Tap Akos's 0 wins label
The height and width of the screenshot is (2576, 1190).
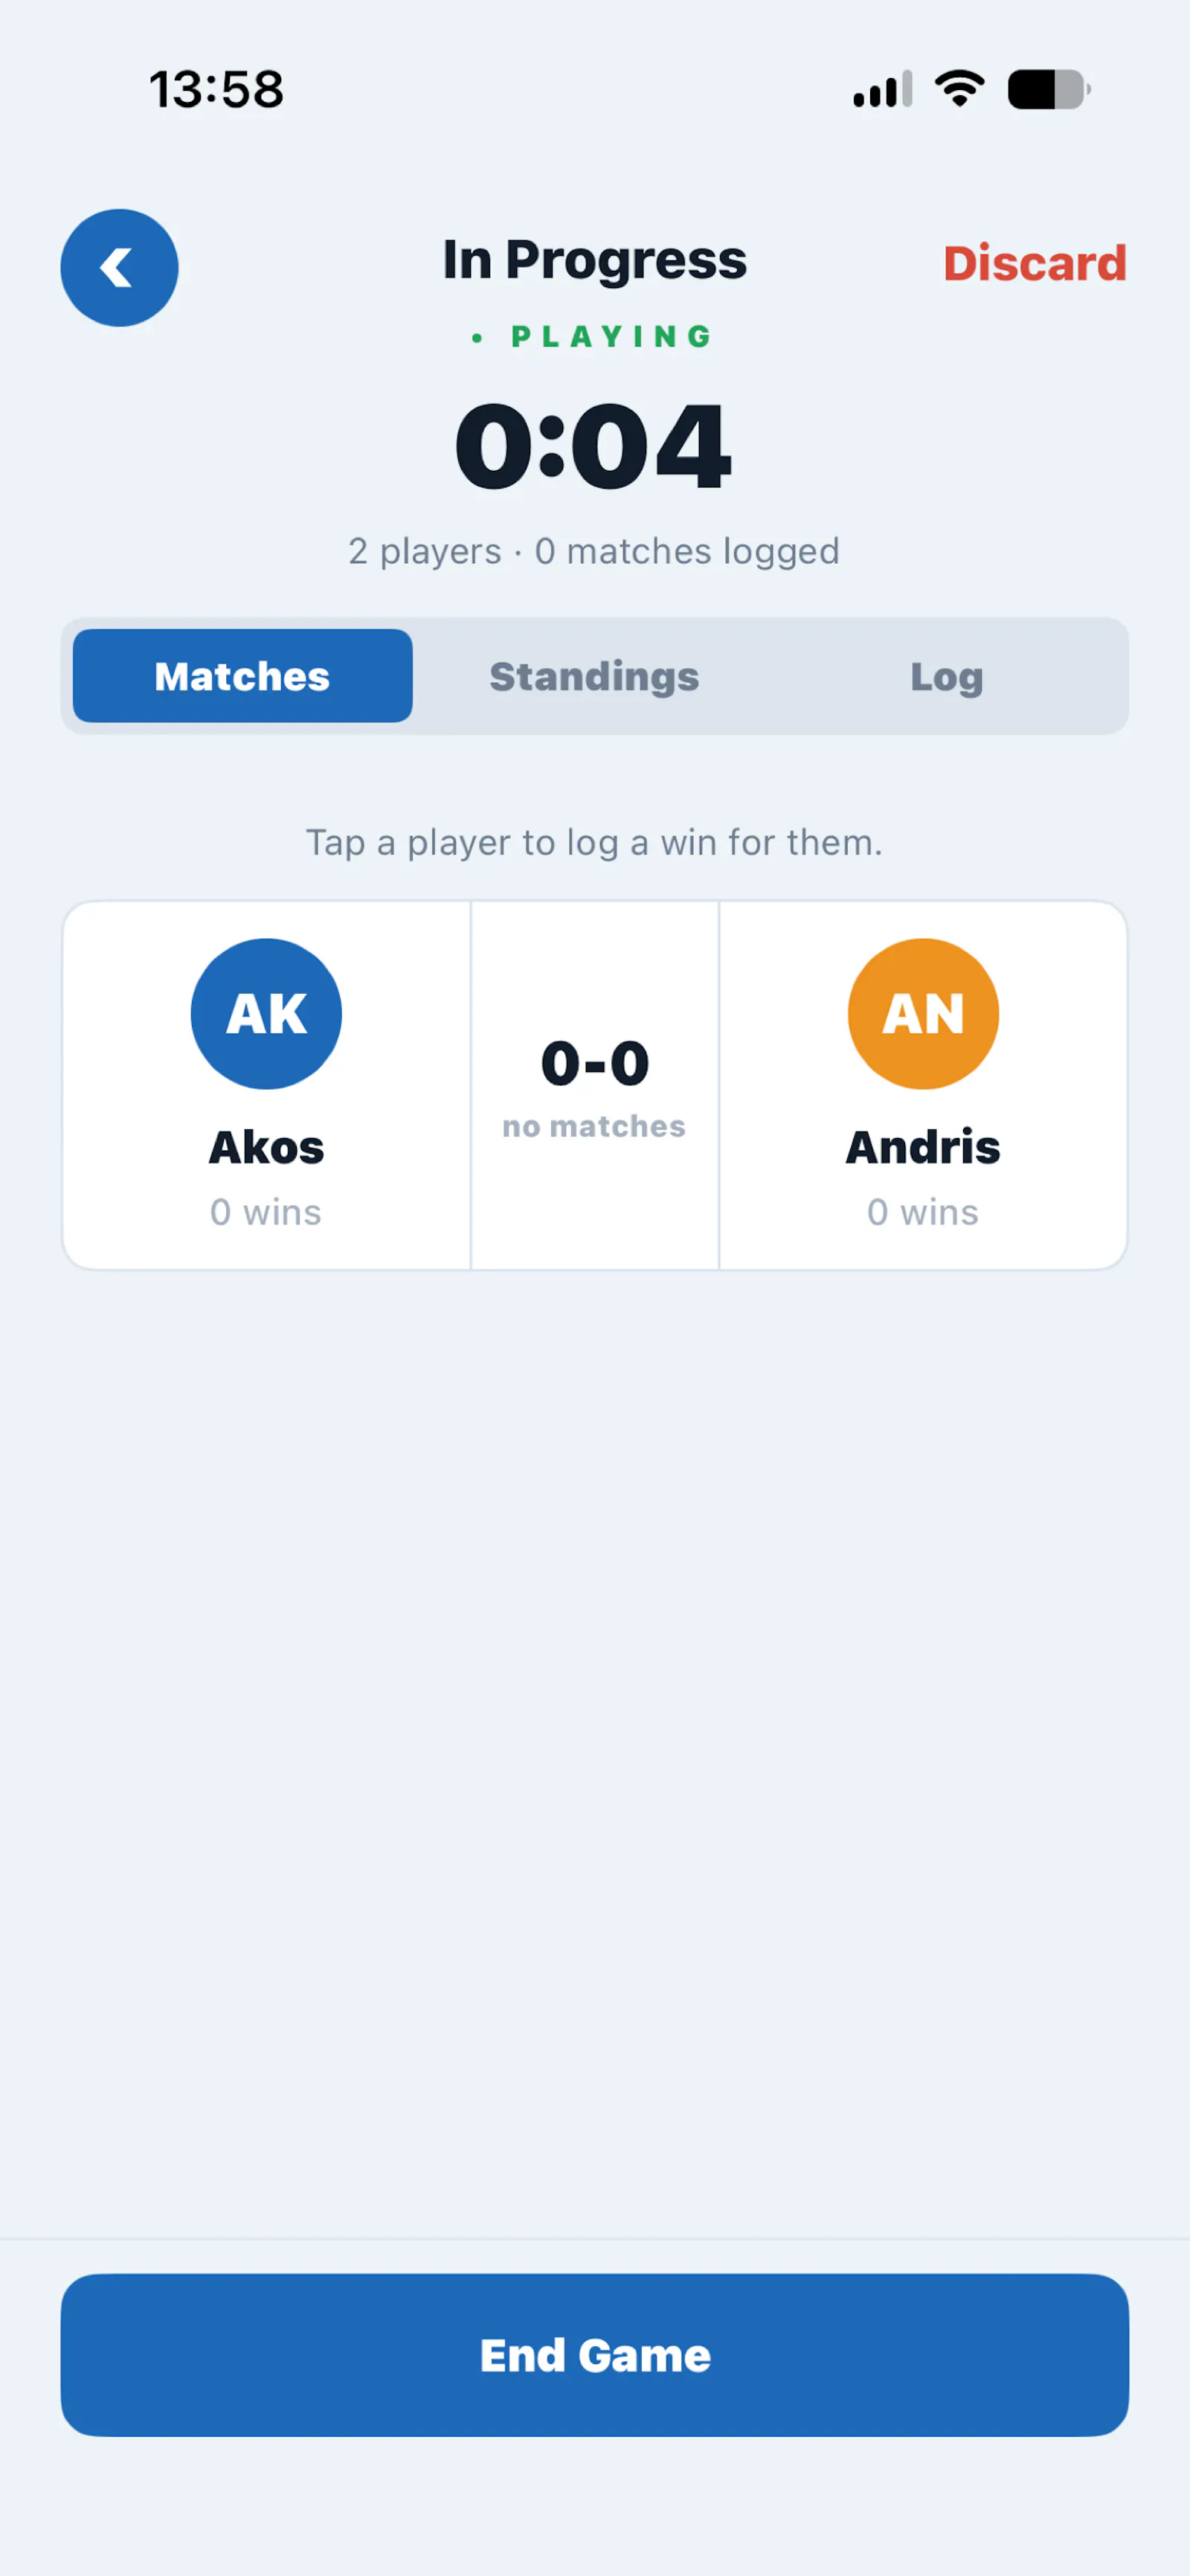click(266, 1212)
